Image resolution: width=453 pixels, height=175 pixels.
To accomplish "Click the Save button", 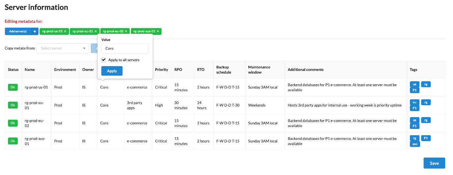I will 434,163.
